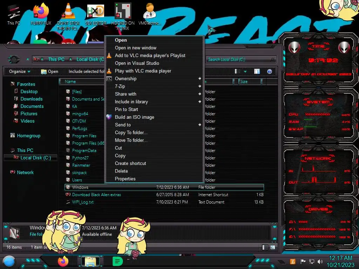Choose Play with VLC media player

coord(154,71)
